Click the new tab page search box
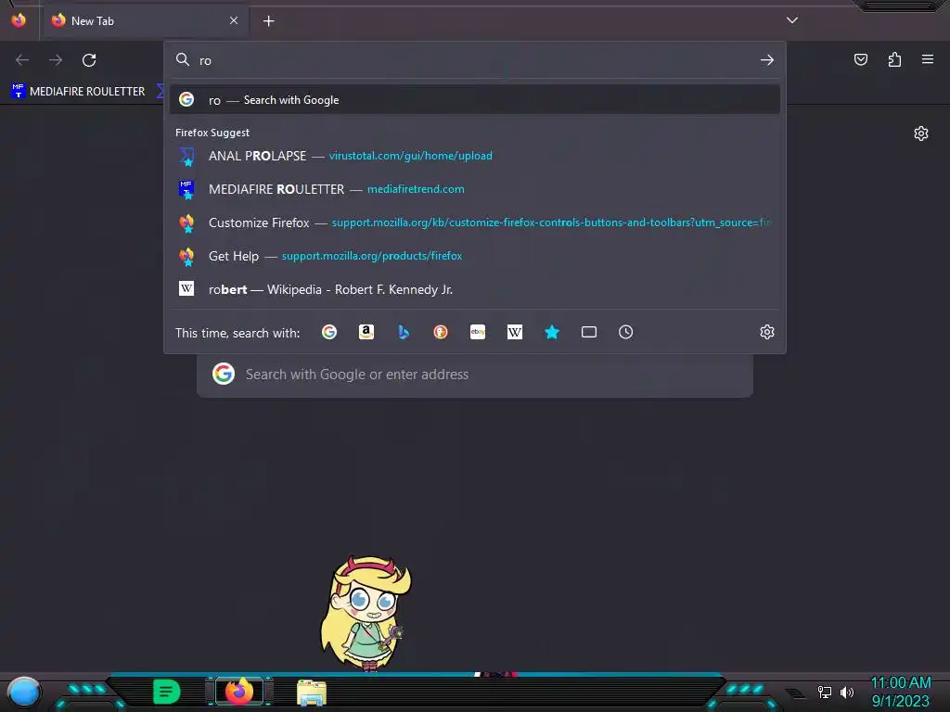Image resolution: width=950 pixels, height=712 pixels. point(475,375)
